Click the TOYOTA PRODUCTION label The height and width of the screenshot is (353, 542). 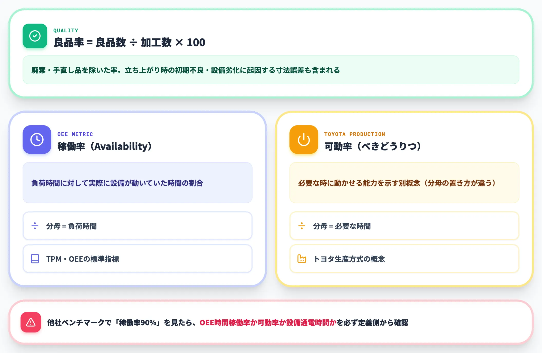[355, 134]
